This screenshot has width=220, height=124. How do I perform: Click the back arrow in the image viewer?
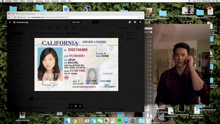[x=10, y=22]
